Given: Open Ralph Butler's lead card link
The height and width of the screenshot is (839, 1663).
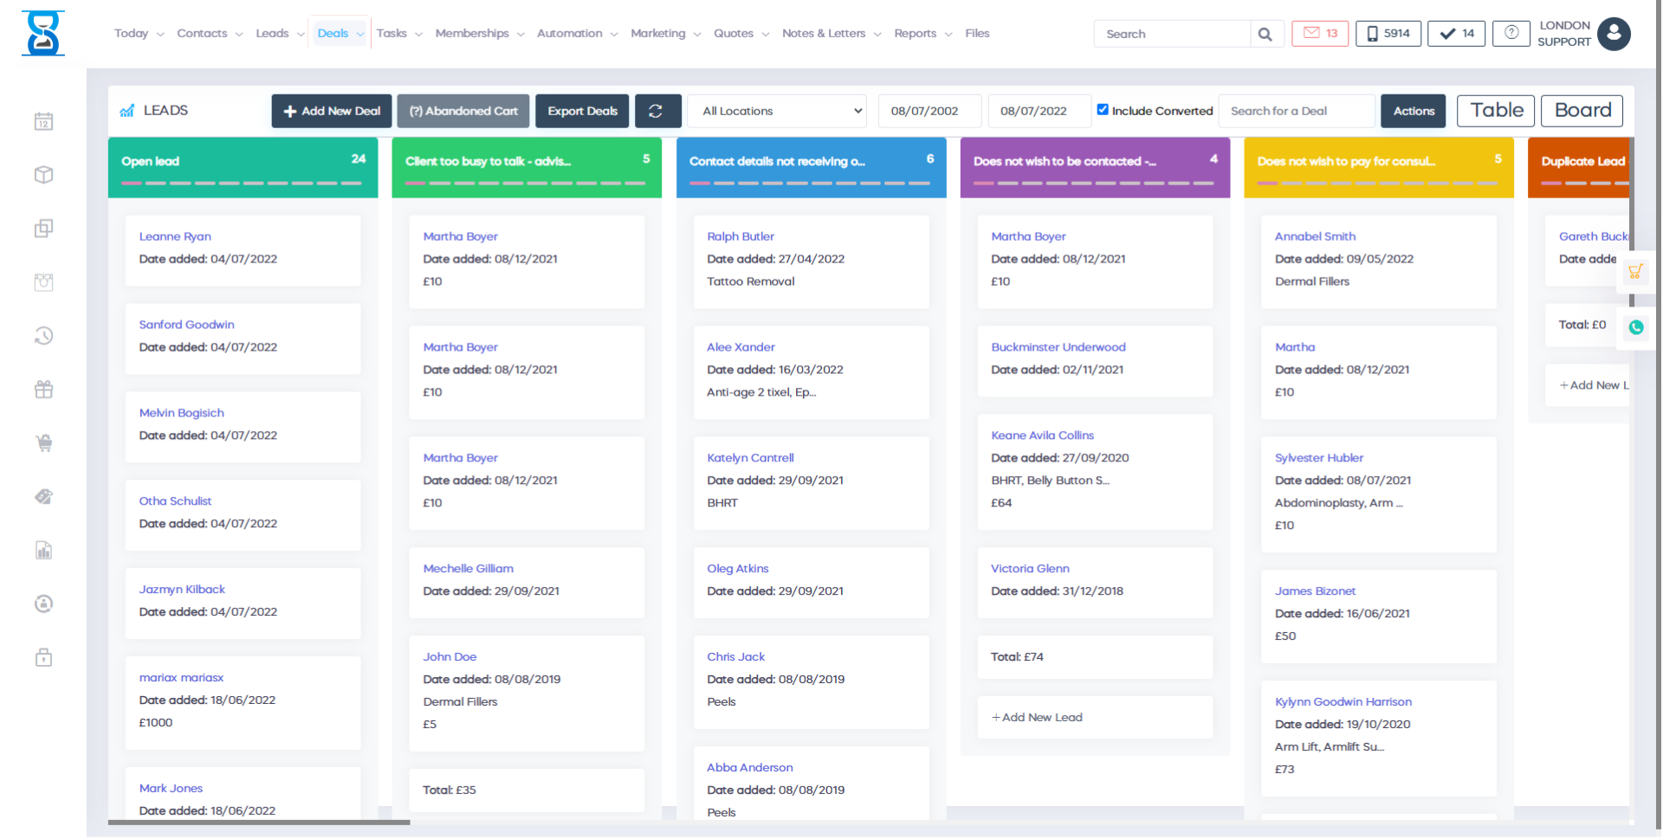Looking at the screenshot, I should pos(740,236).
